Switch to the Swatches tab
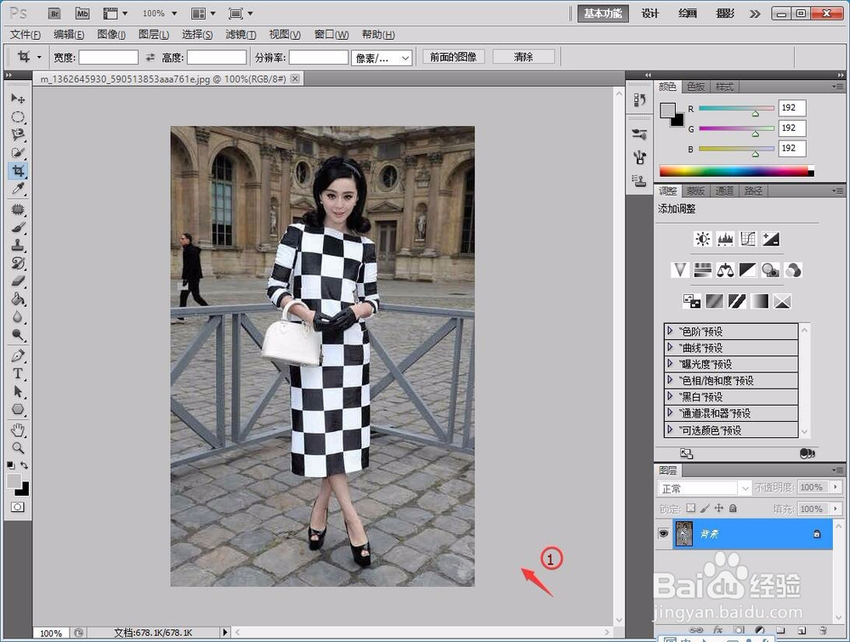The height and width of the screenshot is (642, 850). (x=695, y=87)
